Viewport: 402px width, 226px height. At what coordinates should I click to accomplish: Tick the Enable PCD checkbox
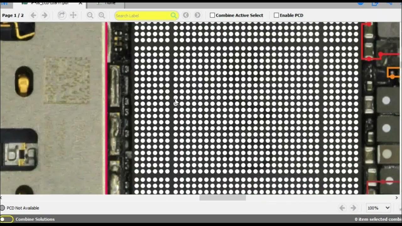click(276, 15)
